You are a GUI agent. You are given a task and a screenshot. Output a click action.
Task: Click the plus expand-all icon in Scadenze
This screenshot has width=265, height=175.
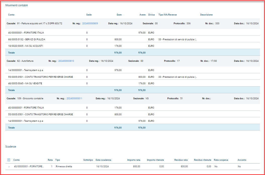point(9,160)
